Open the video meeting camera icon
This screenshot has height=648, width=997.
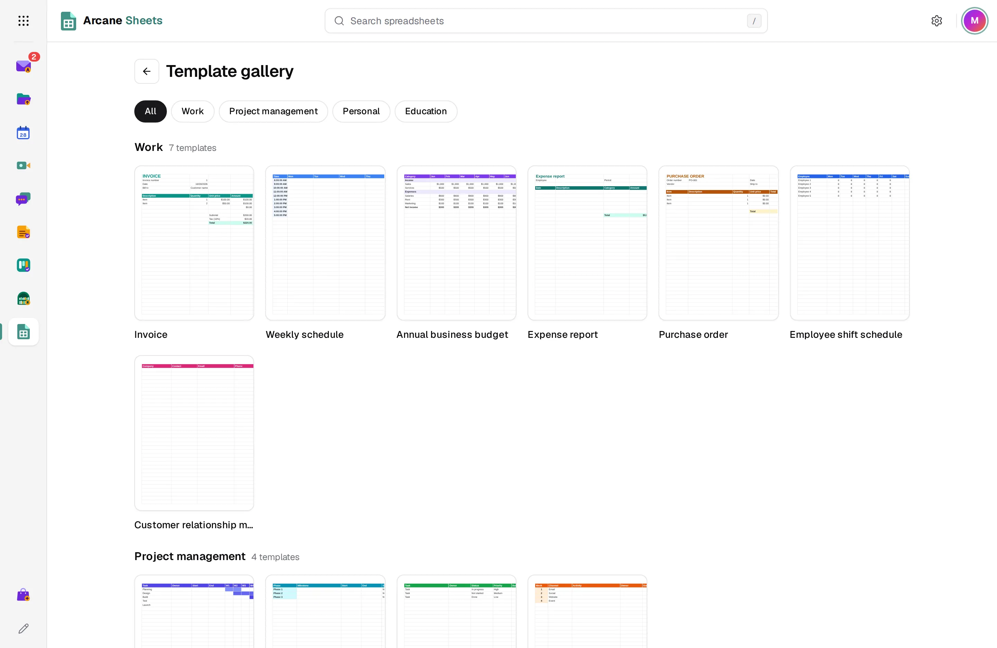pos(24,165)
